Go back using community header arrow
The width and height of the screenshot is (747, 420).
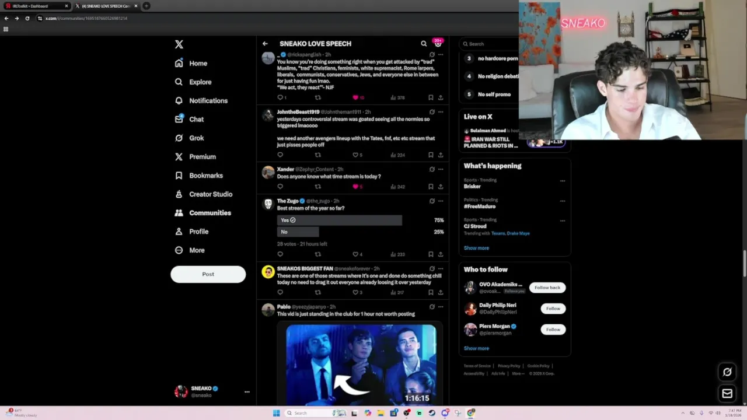pos(265,44)
